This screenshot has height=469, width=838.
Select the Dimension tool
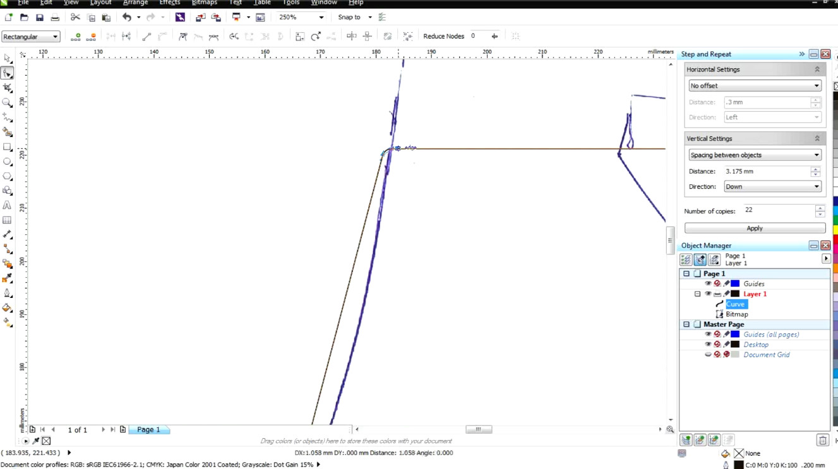pyautogui.click(x=8, y=235)
